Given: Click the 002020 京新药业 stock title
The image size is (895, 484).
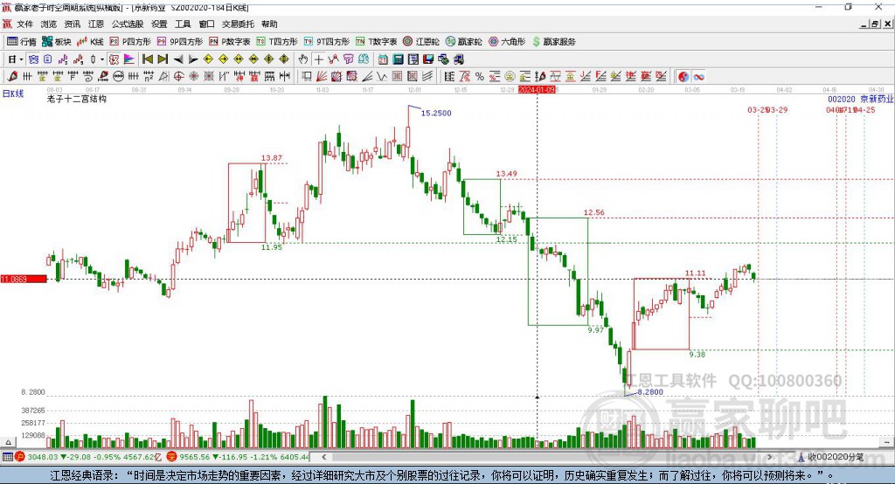Looking at the screenshot, I should coord(861,100).
